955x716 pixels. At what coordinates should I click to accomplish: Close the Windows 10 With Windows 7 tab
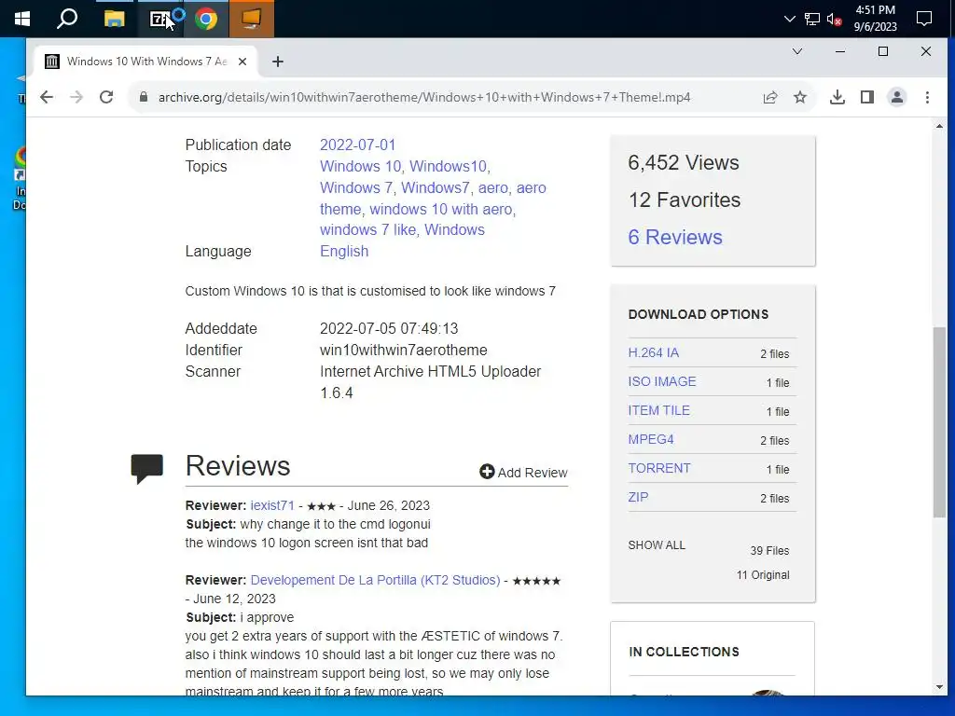point(242,62)
